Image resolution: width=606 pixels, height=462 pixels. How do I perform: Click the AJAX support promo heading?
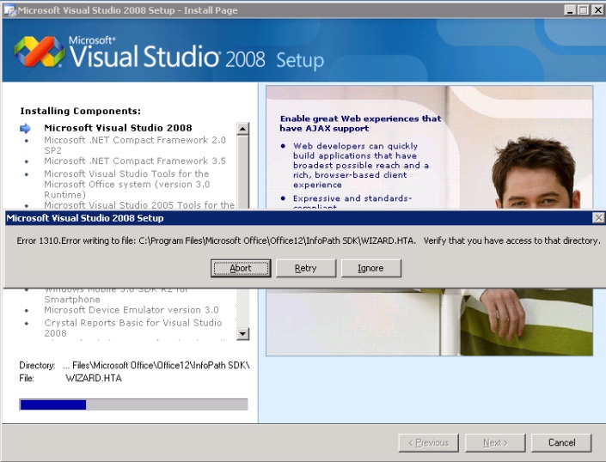coord(360,124)
